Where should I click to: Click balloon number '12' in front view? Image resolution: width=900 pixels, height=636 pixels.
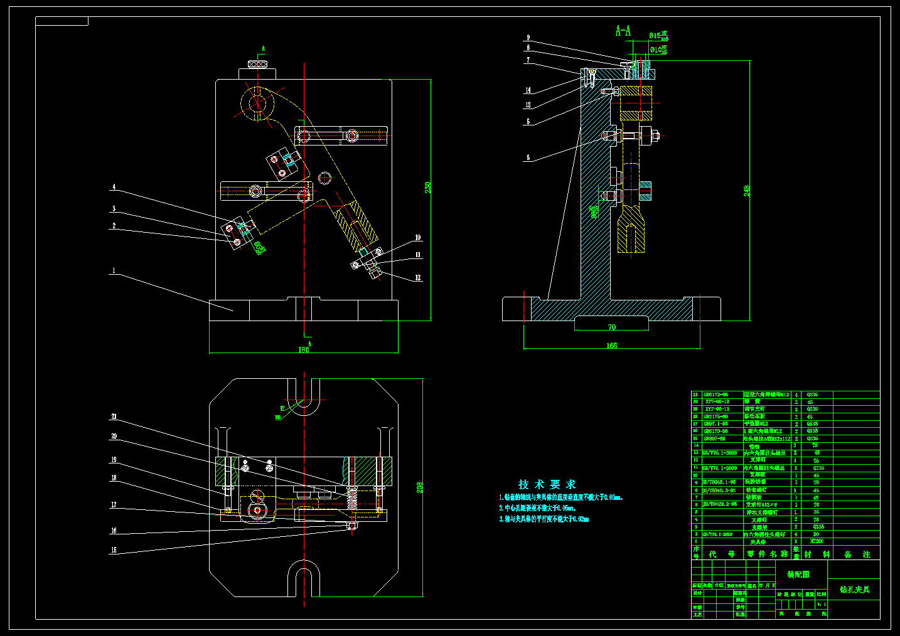[x=417, y=278]
